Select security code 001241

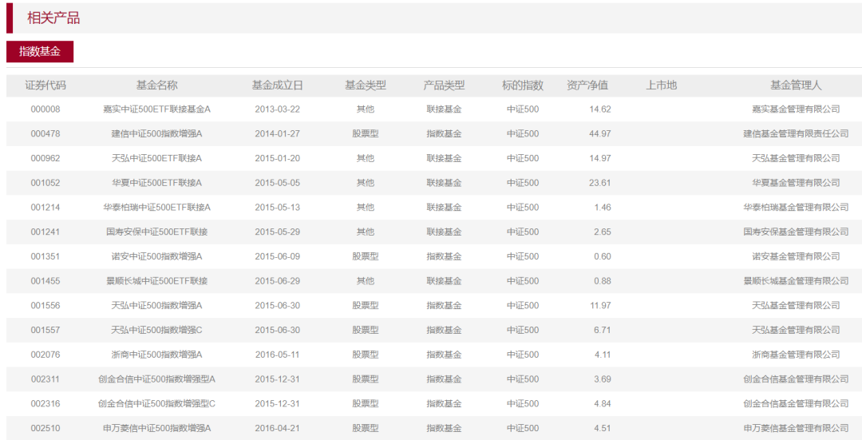(x=45, y=232)
